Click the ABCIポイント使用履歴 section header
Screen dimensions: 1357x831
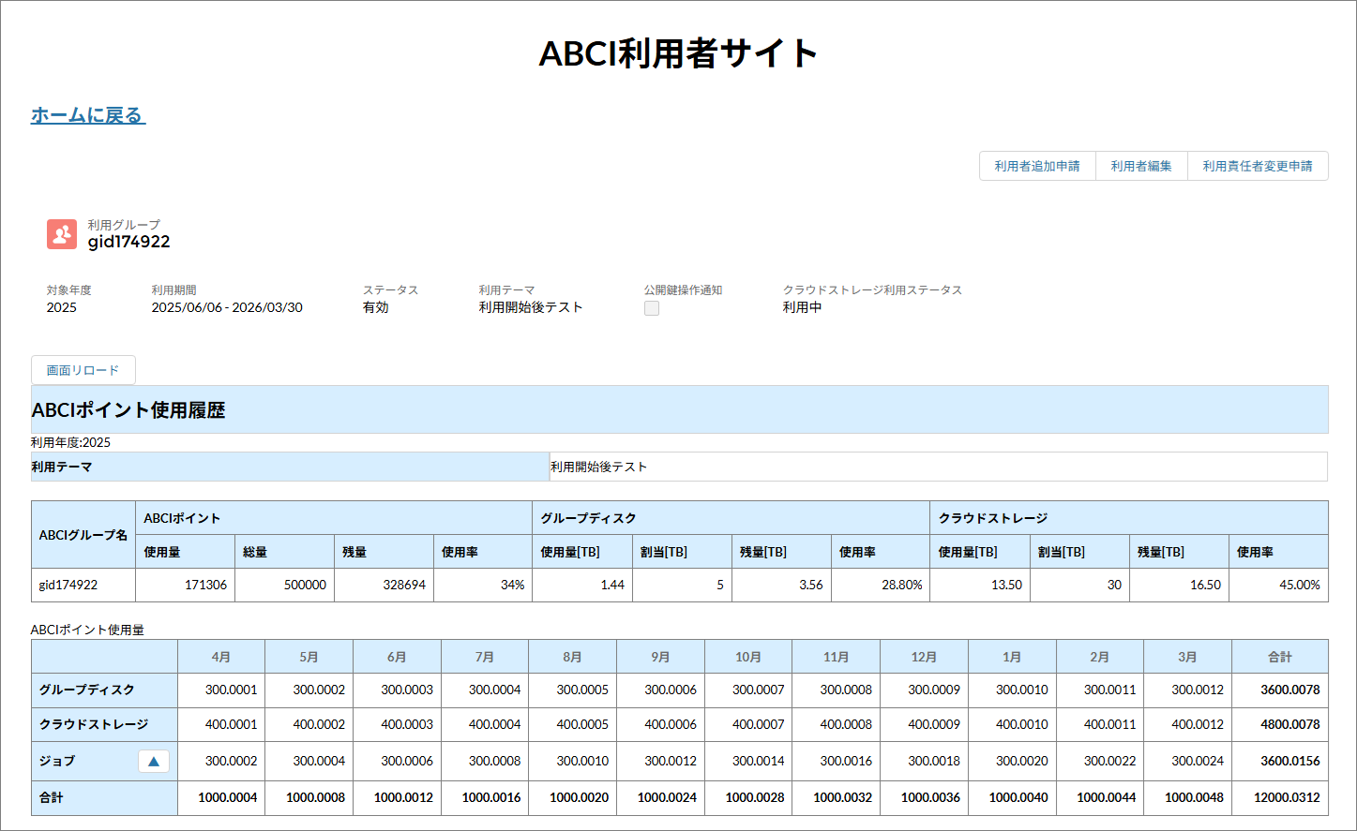pos(128,410)
